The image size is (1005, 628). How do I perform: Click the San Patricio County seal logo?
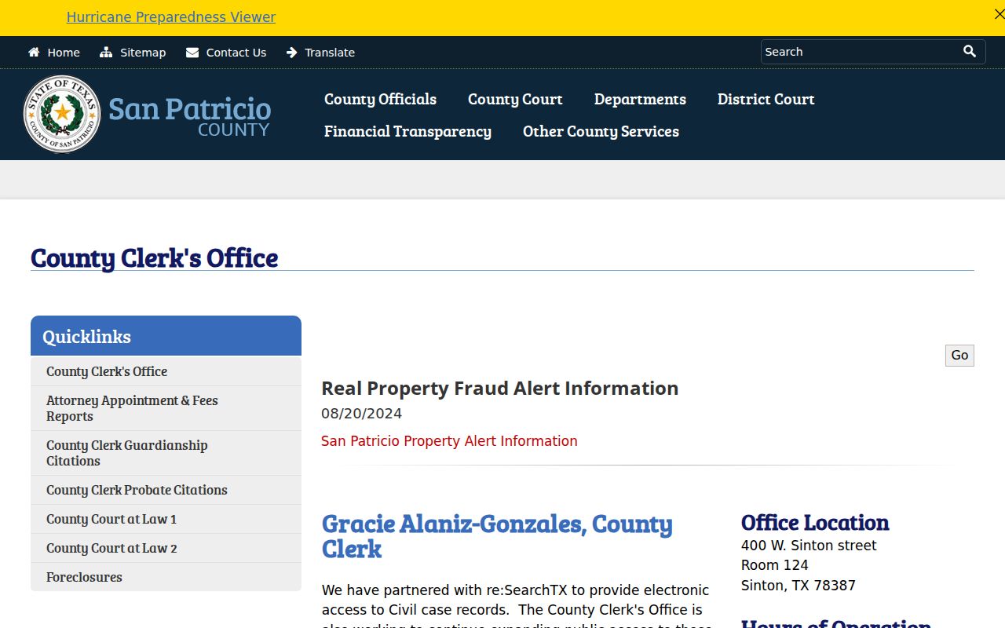coord(62,114)
